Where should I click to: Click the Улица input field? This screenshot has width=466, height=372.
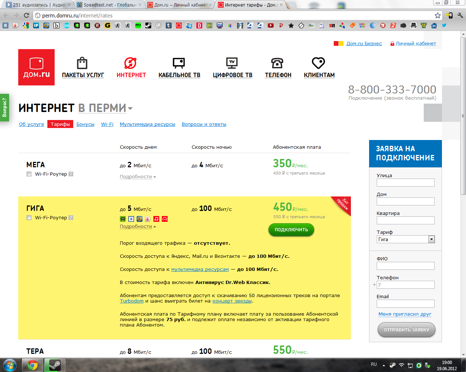click(406, 183)
